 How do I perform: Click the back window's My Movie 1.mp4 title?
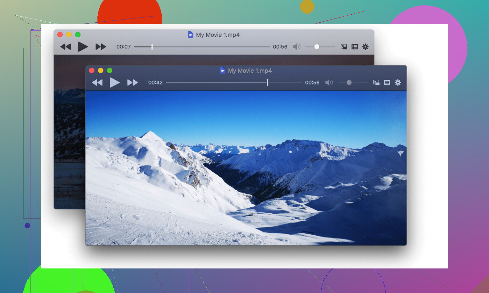pos(218,35)
